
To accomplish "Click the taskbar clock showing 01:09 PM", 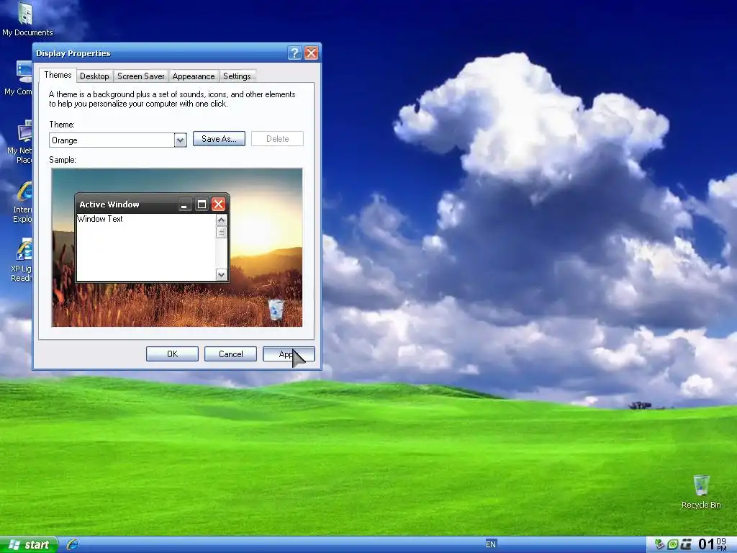I will click(x=712, y=544).
